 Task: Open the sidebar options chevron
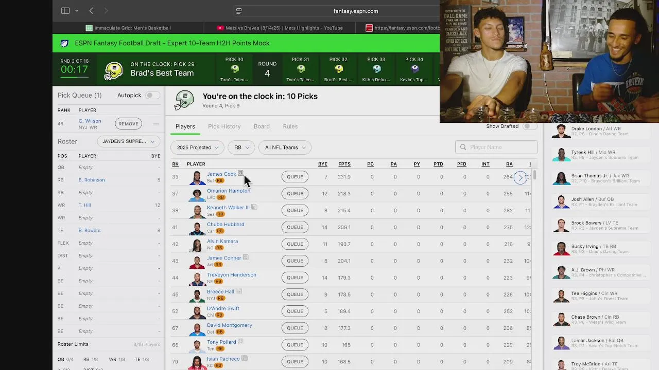77,11
